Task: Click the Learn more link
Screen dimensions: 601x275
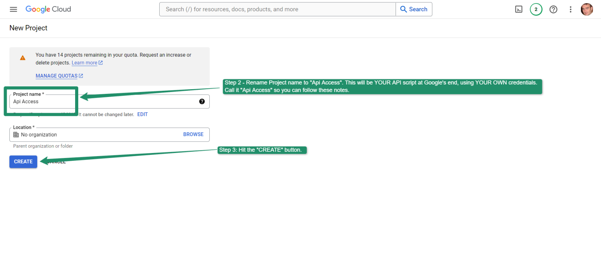Action: [85, 63]
